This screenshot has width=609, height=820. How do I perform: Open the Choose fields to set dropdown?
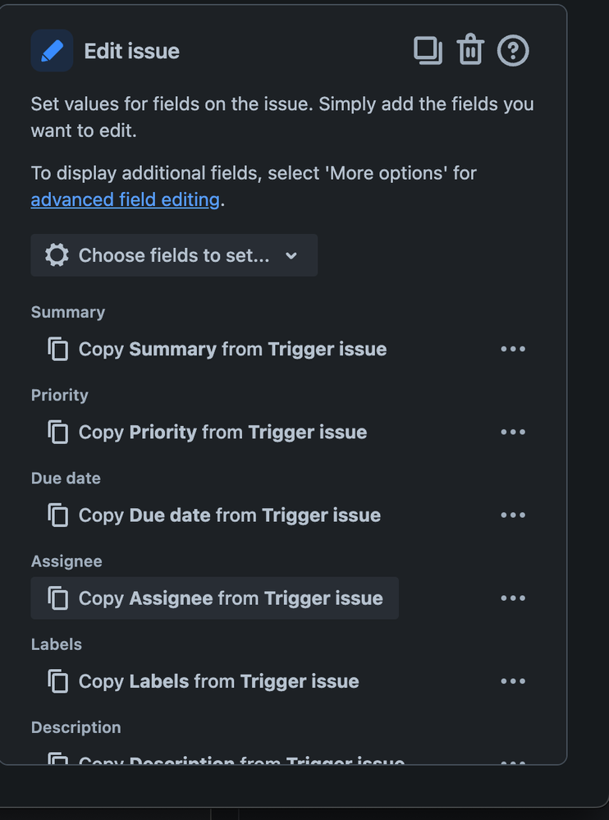(x=174, y=255)
